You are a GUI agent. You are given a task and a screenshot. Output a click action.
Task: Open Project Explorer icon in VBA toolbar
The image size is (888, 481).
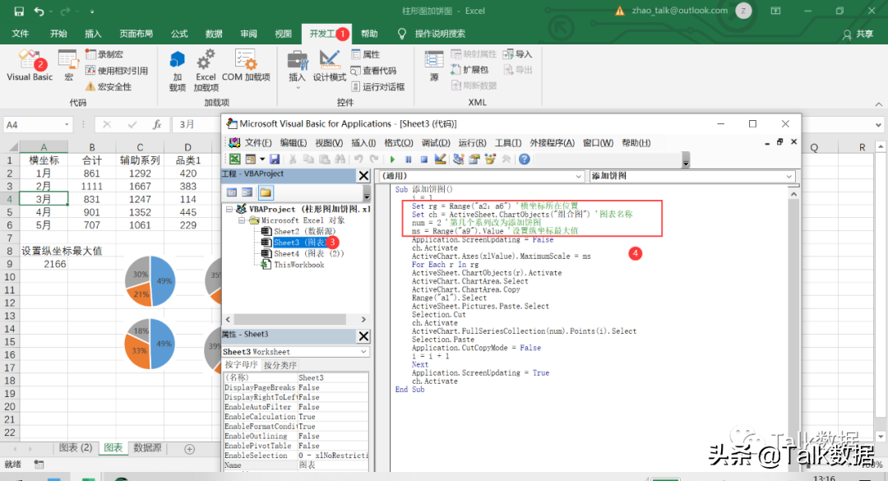(459, 160)
